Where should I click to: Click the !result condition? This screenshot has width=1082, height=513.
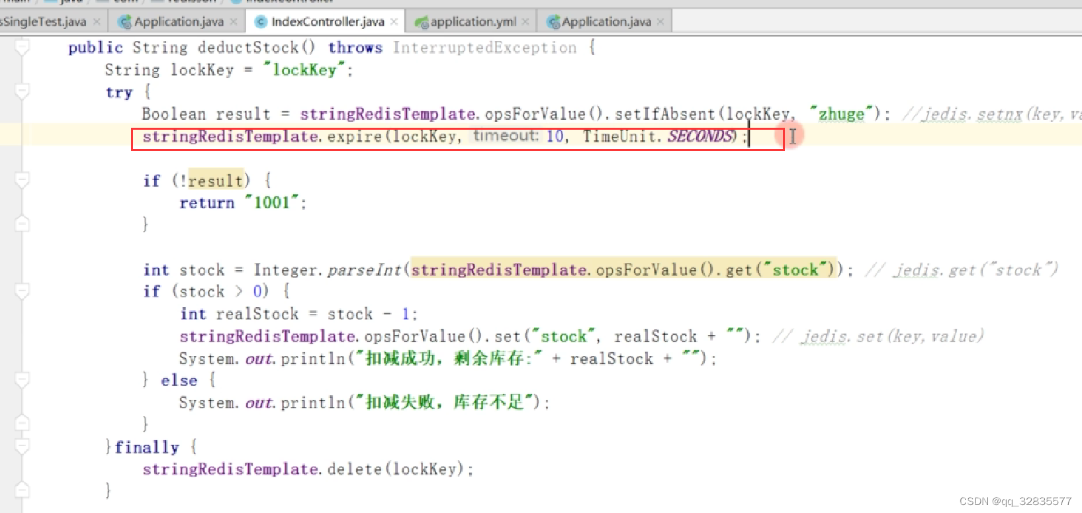[x=213, y=181]
